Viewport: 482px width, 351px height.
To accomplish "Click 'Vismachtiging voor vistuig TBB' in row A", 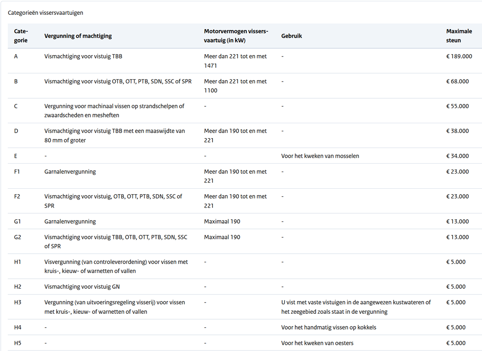I will pos(83,56).
